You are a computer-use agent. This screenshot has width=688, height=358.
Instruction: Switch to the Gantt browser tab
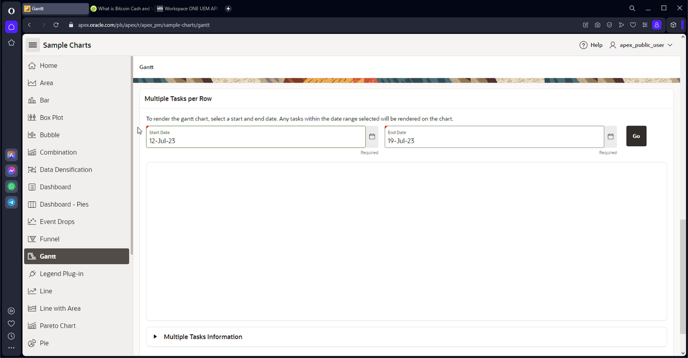click(x=56, y=9)
